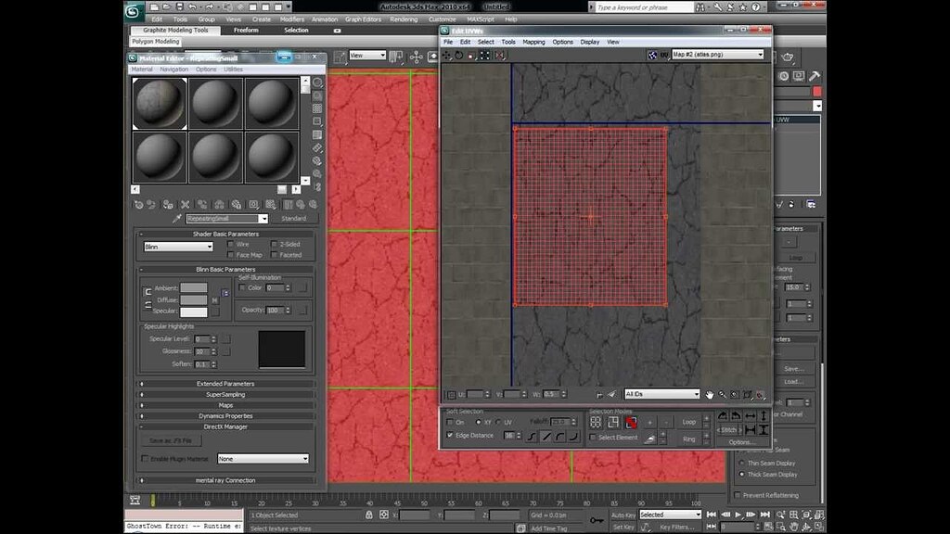The height and width of the screenshot is (534, 950).
Task: Toggle Edge Distance in Soft Selection
Action: [x=452, y=436]
